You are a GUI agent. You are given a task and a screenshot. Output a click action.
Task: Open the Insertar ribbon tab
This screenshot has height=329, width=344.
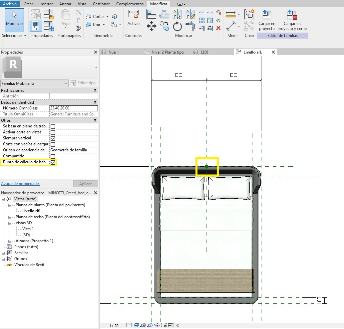pyautogui.click(x=46, y=4)
